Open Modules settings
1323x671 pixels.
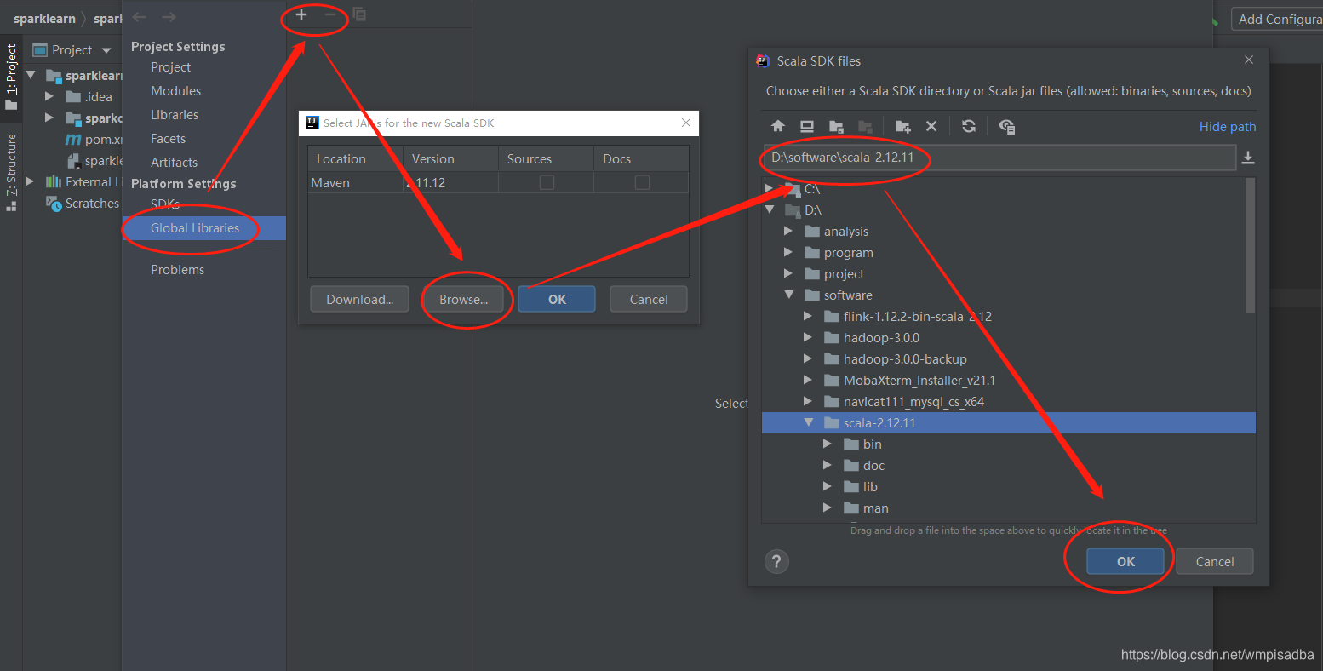click(x=175, y=91)
